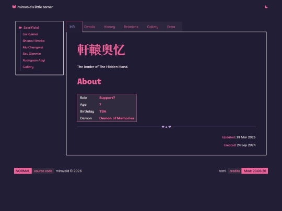This screenshot has width=282, height=211.
Task: Open the Gallery link in the sidebar
Action: (x=28, y=67)
